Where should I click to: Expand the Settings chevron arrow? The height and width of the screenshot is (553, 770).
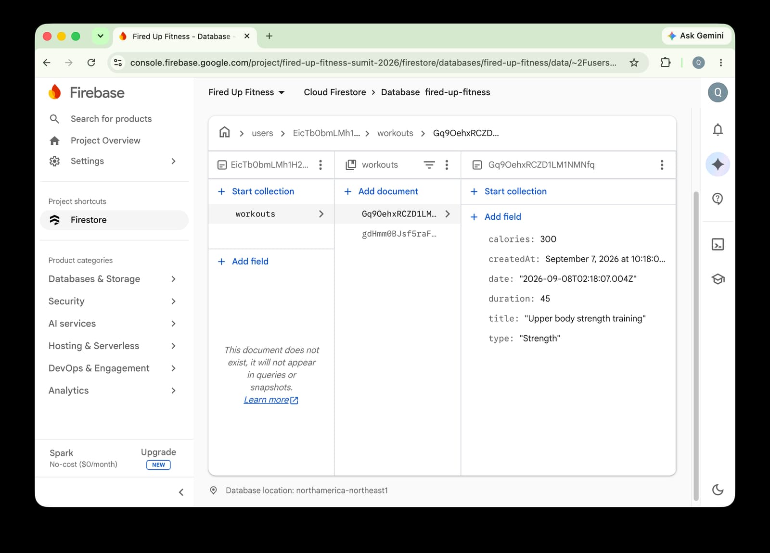tap(174, 161)
